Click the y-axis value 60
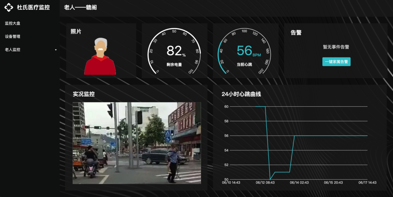 [x=226, y=107]
